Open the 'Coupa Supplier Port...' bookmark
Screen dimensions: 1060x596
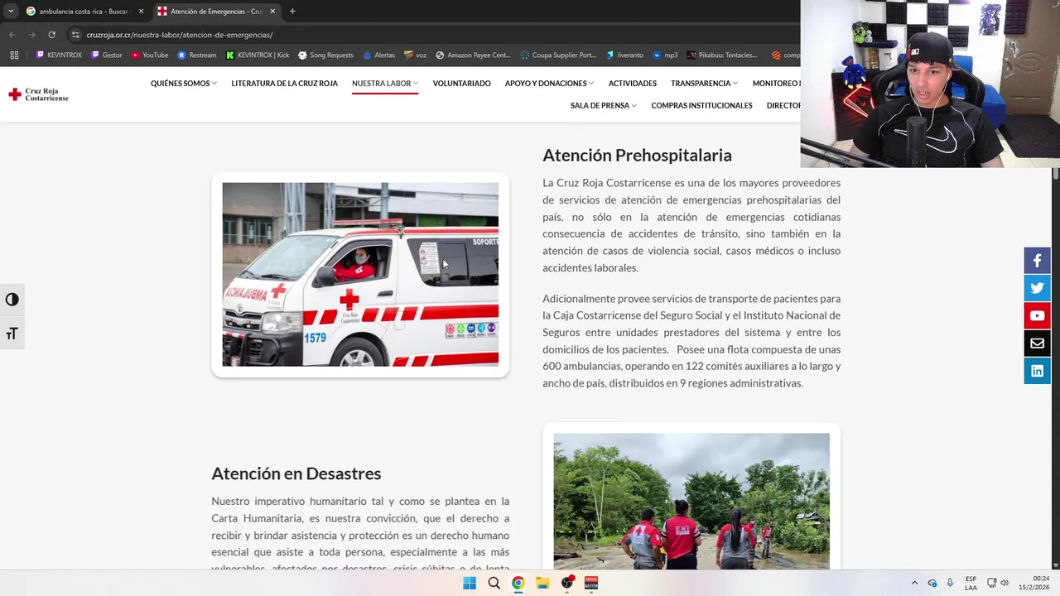[x=558, y=55]
